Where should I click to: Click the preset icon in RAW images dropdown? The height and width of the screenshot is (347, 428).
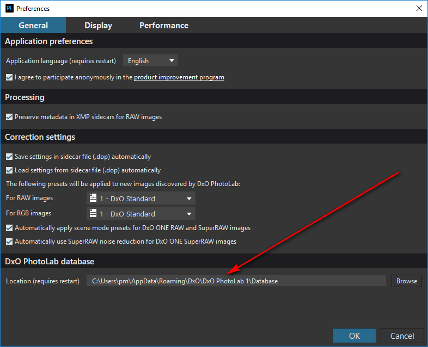pyautogui.click(x=93, y=198)
